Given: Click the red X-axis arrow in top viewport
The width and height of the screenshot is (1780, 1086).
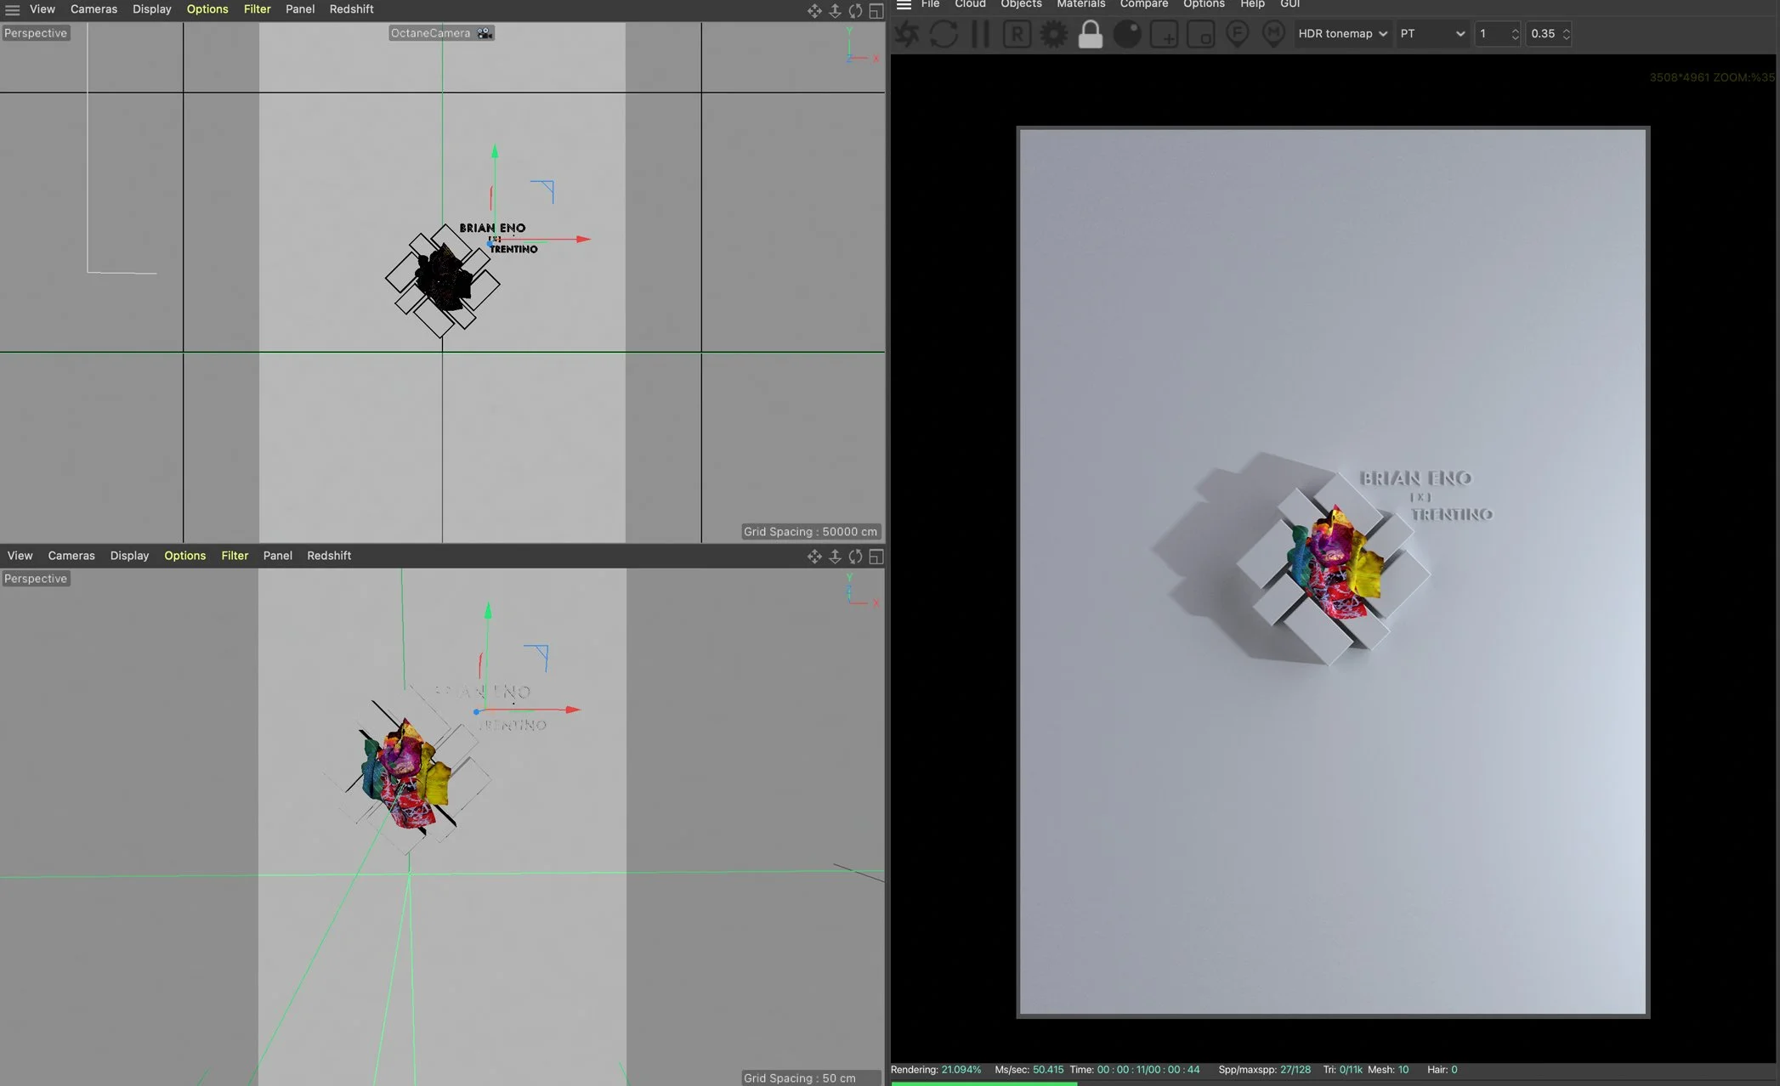Looking at the screenshot, I should 583,240.
